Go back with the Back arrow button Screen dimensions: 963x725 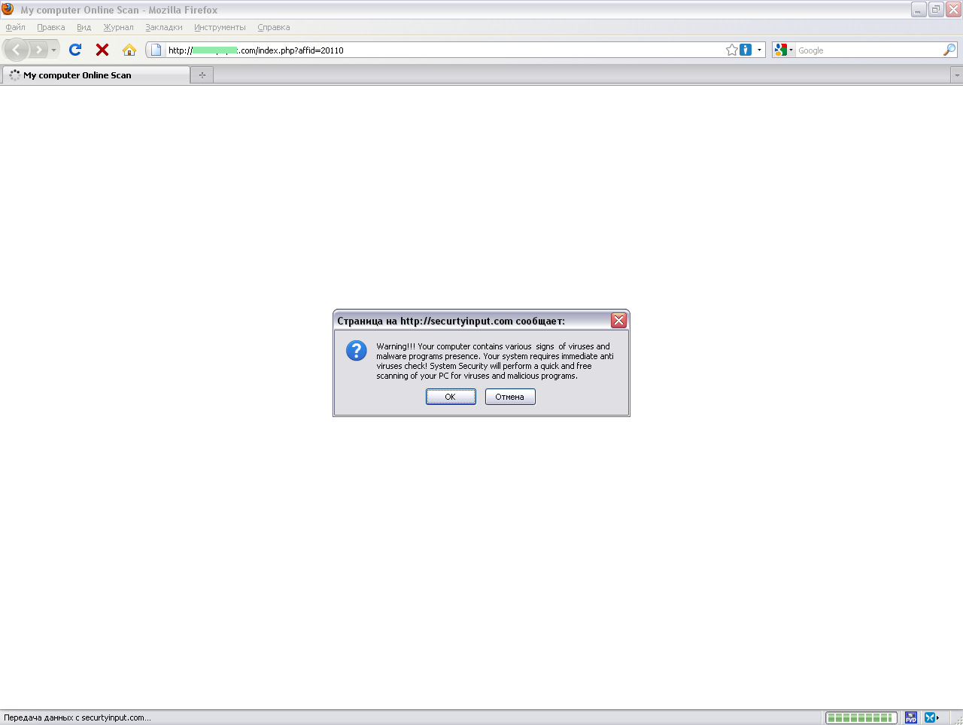(17, 50)
